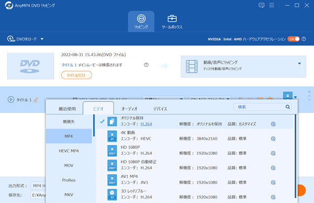Click the H.264 encoder link

tap(146, 124)
